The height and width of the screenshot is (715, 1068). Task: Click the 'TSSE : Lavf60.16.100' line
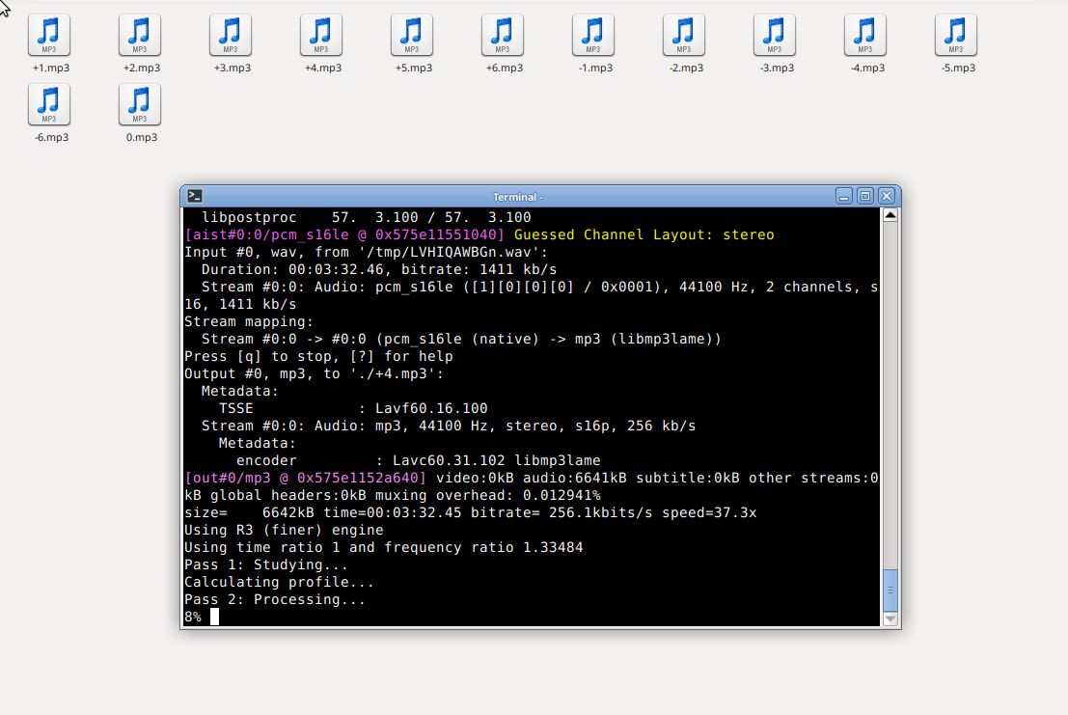pos(353,408)
